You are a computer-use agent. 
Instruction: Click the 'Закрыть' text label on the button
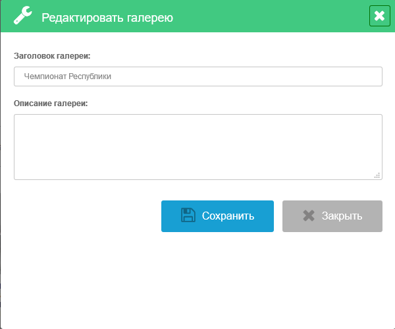(342, 216)
